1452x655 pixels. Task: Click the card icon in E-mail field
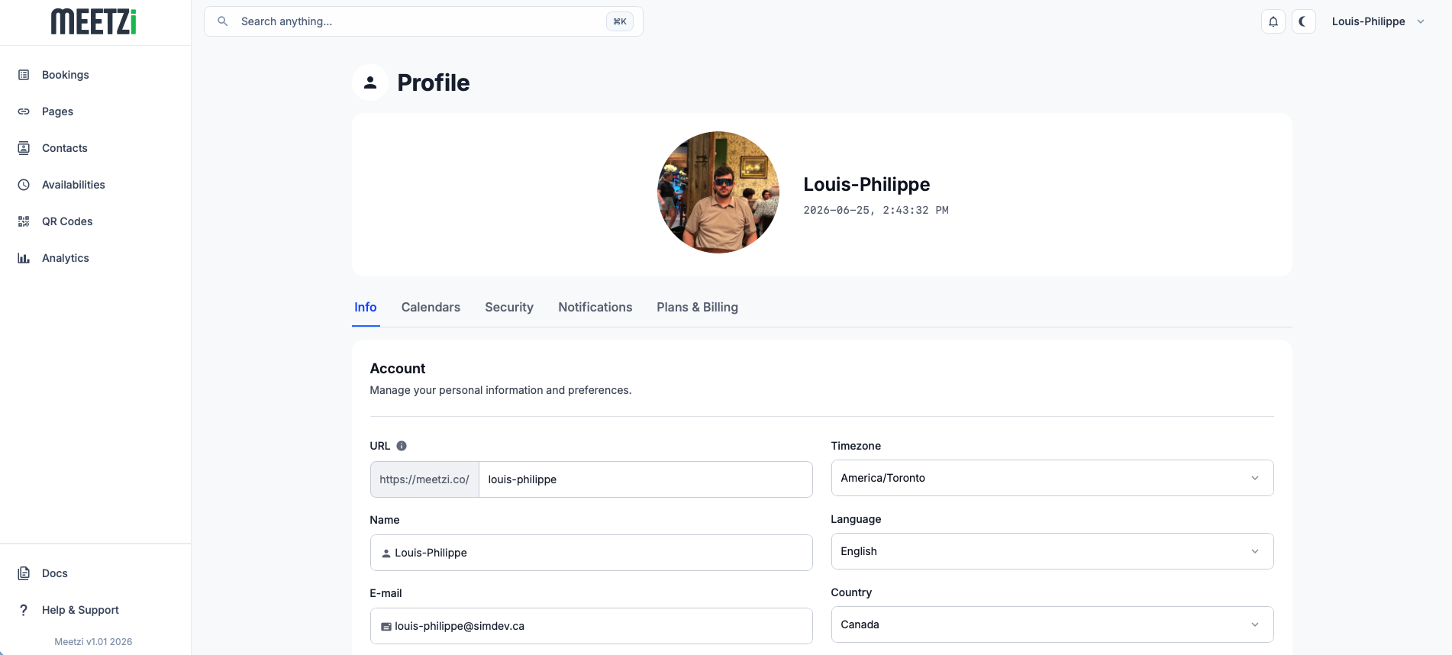(x=386, y=627)
